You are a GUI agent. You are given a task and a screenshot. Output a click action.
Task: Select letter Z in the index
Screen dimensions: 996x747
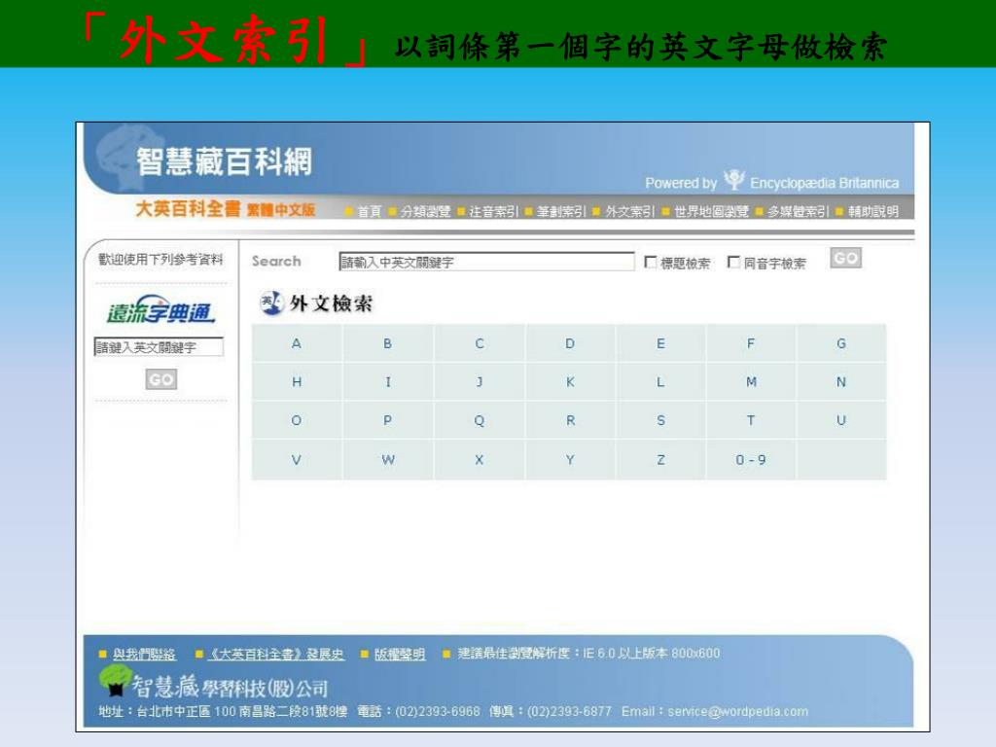coord(660,460)
